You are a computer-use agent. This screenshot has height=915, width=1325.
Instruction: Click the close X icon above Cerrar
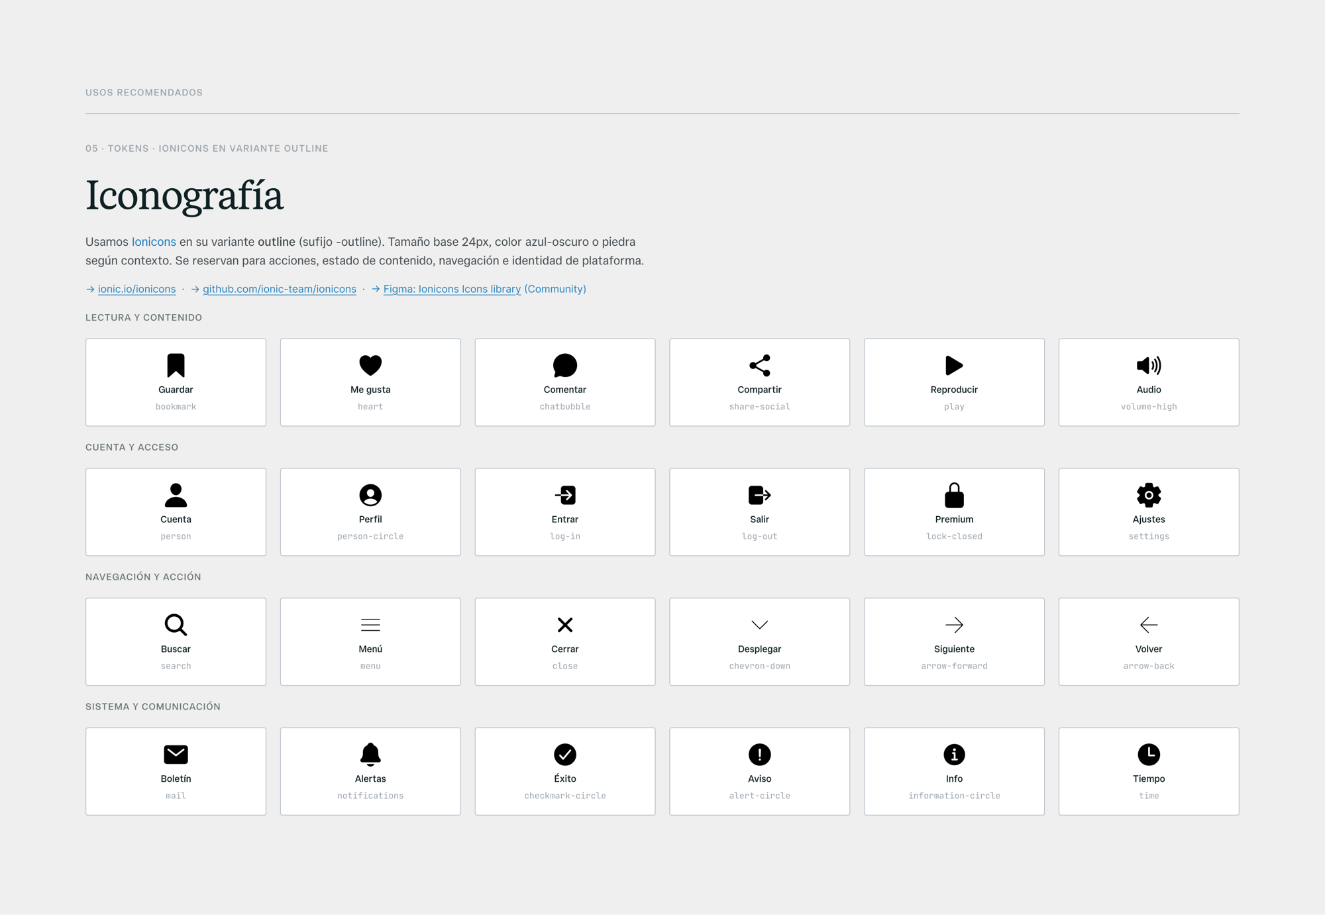pos(565,625)
